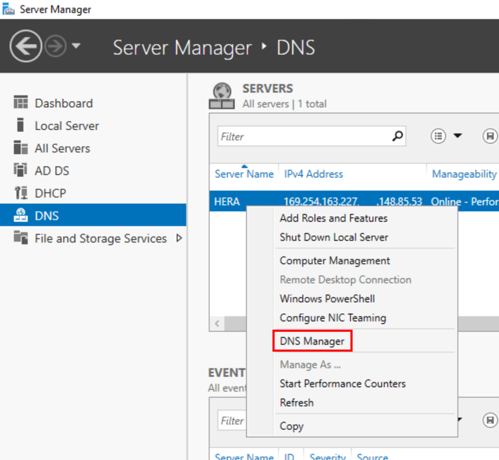499x460 pixels.
Task: Choose Shut Down Local Server
Action: coord(334,237)
